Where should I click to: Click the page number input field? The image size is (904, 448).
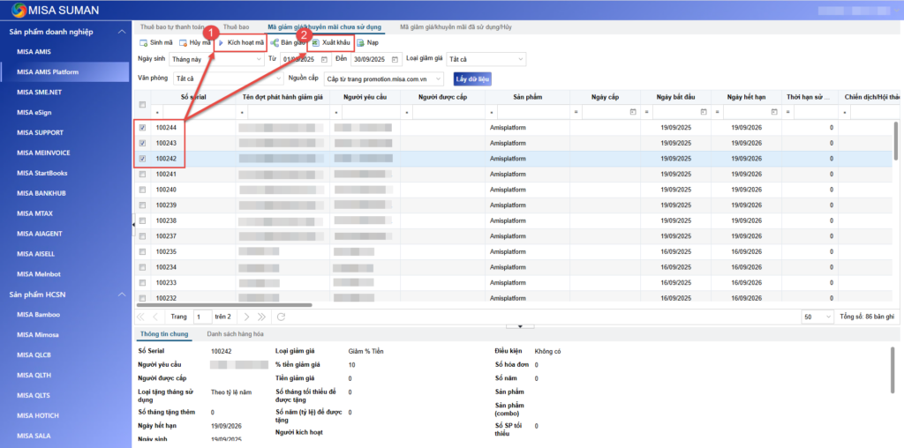[202, 317]
